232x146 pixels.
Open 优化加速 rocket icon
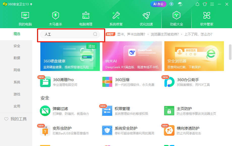point(146,15)
